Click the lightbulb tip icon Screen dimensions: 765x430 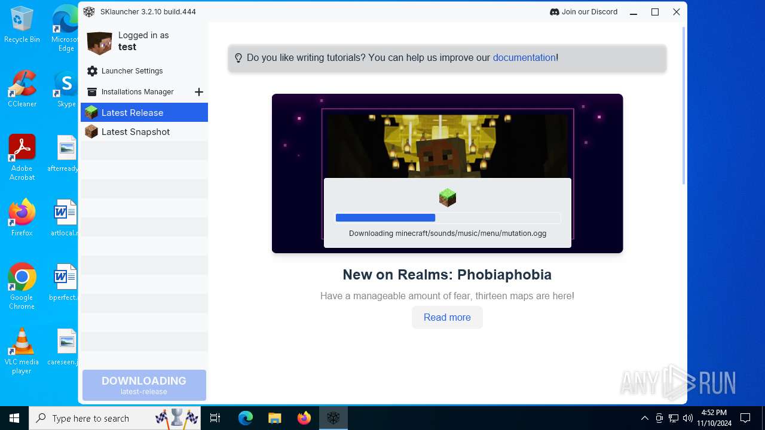(x=238, y=58)
